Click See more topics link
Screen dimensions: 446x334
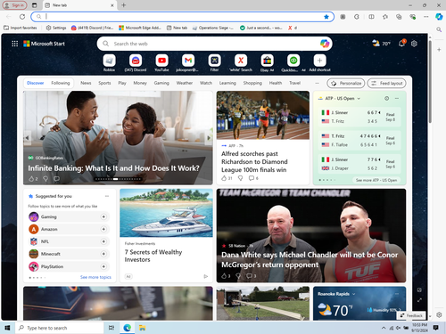(x=95, y=277)
